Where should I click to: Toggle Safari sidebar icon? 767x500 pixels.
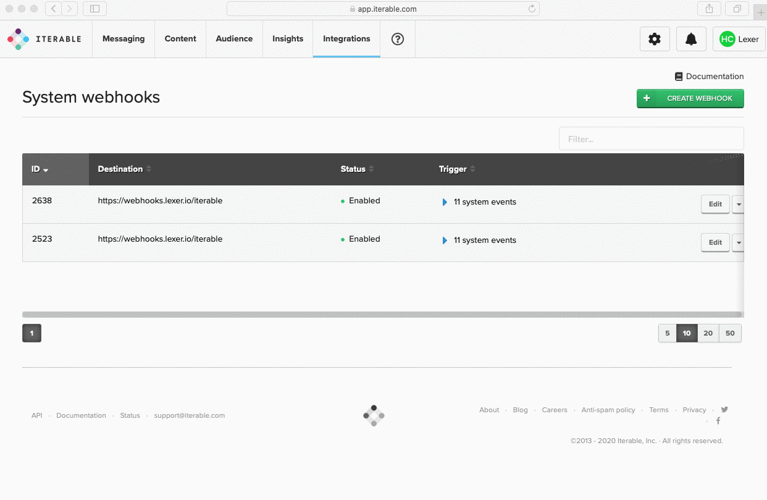(94, 9)
